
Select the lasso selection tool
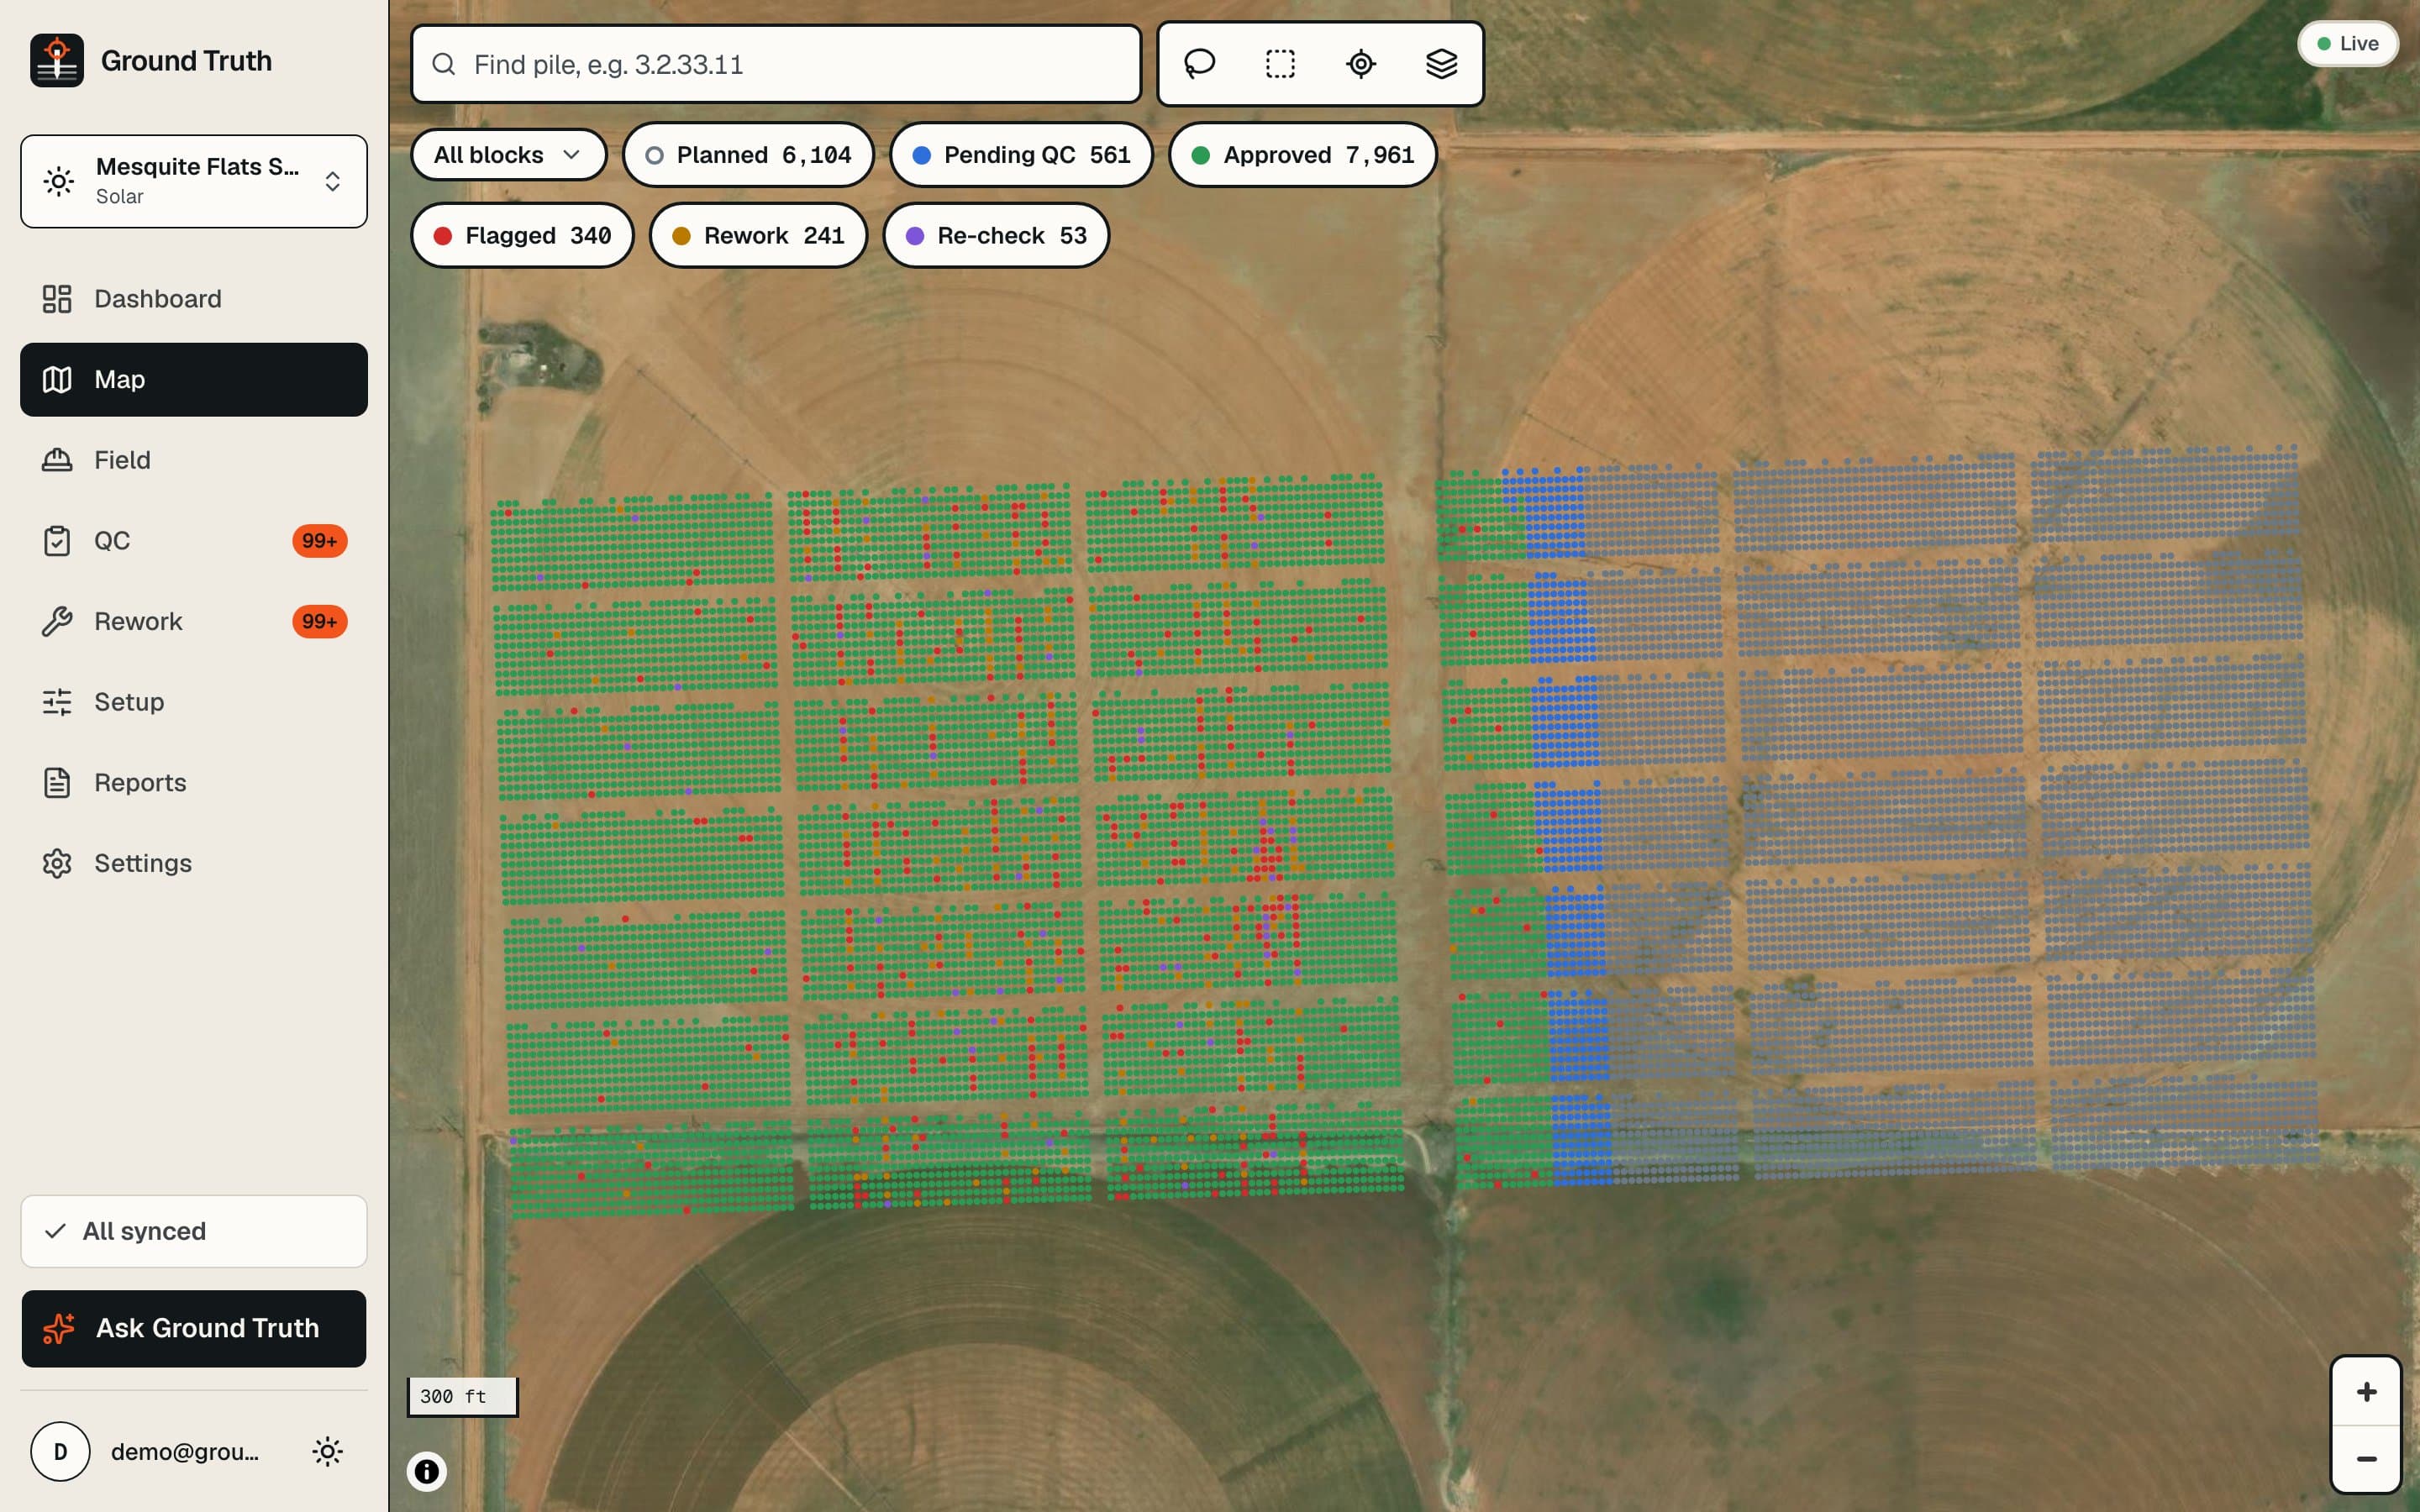(1199, 64)
